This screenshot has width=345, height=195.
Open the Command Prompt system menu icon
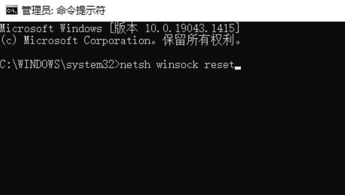(12, 10)
